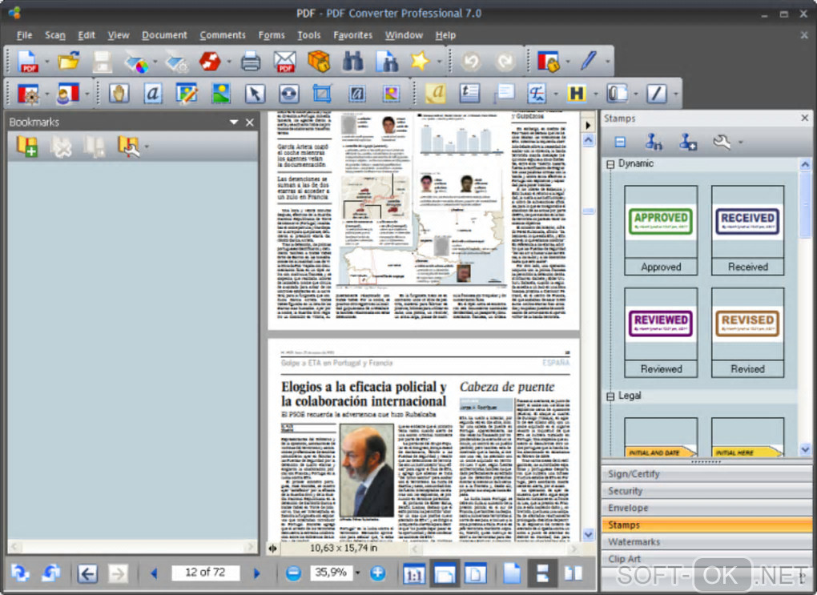Click the Favorites star icon
The image size is (817, 595).
coord(420,61)
